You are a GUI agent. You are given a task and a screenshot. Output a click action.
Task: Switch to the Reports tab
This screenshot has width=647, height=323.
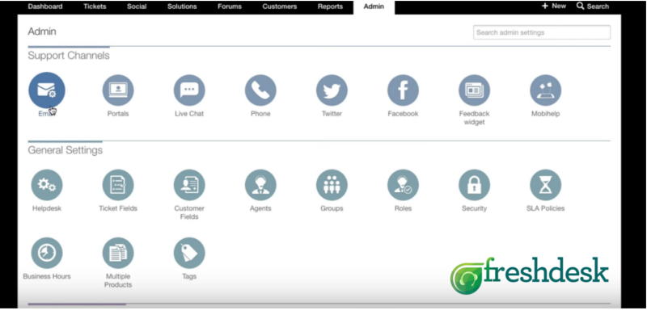point(330,6)
